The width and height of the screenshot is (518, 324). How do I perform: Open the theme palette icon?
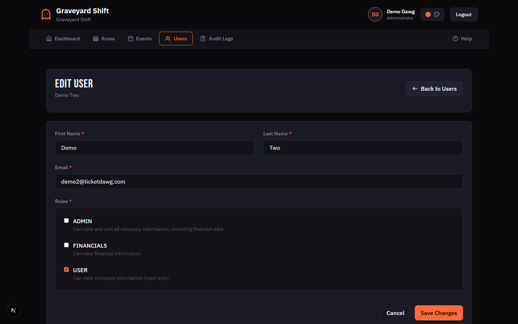[436, 14]
